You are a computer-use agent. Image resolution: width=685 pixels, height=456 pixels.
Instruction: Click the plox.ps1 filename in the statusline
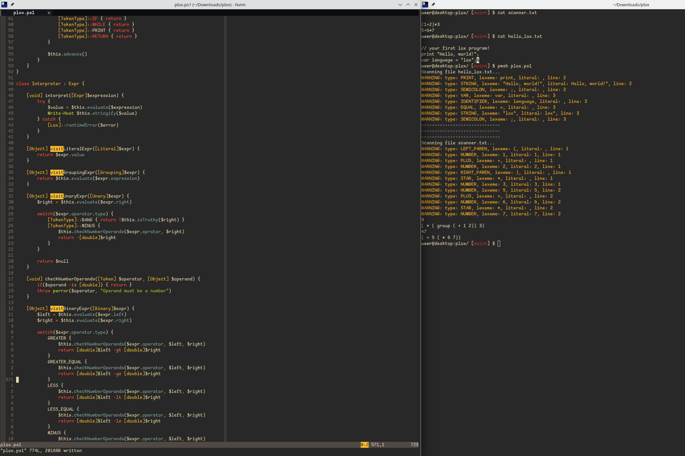pyautogui.click(x=11, y=444)
